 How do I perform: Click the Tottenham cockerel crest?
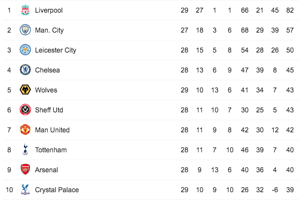tap(25, 149)
